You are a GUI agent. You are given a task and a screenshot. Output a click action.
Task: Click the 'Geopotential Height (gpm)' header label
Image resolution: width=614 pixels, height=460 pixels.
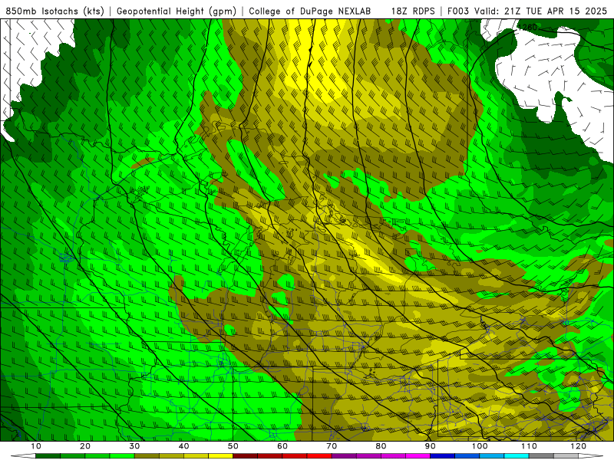(x=177, y=11)
